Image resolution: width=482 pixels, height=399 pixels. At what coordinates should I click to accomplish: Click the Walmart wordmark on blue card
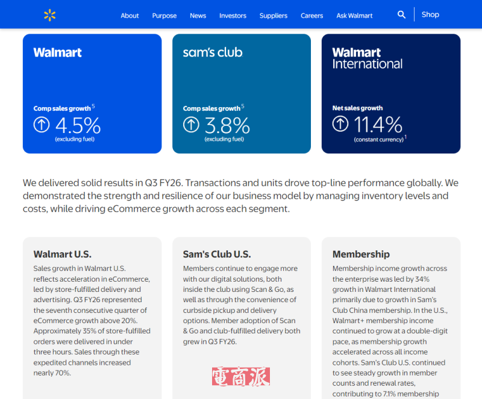point(58,52)
